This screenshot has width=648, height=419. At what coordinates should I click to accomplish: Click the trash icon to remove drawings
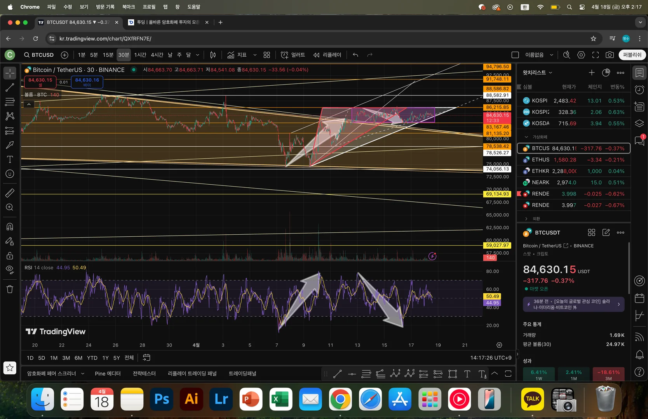click(10, 289)
